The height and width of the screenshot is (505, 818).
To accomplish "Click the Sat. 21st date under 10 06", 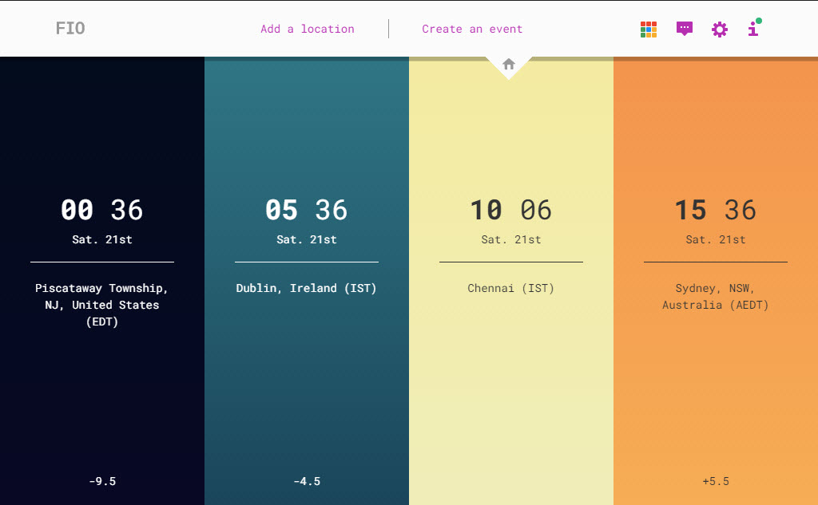I will click(x=511, y=239).
